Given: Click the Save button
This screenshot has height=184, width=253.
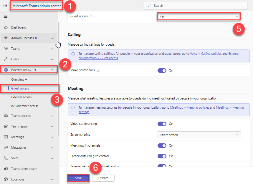Looking at the screenshot, I should 78,178.
